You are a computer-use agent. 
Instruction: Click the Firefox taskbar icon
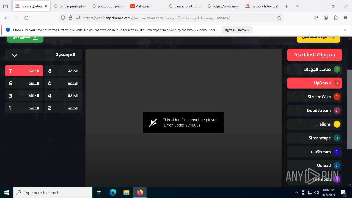pos(140,193)
